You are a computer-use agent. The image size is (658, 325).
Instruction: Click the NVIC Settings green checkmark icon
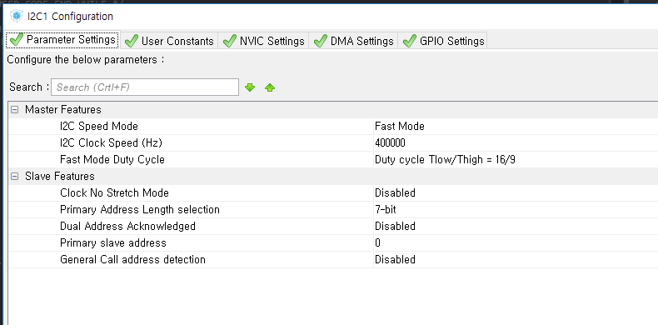coord(230,41)
